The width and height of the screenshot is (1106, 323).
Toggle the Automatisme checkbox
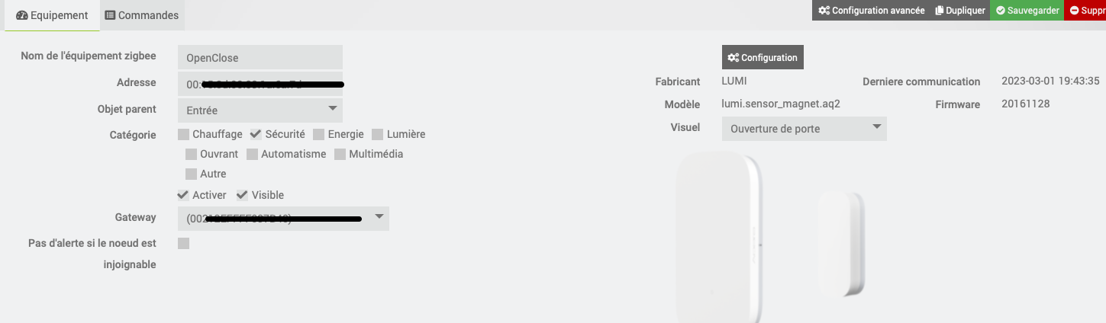click(x=253, y=155)
